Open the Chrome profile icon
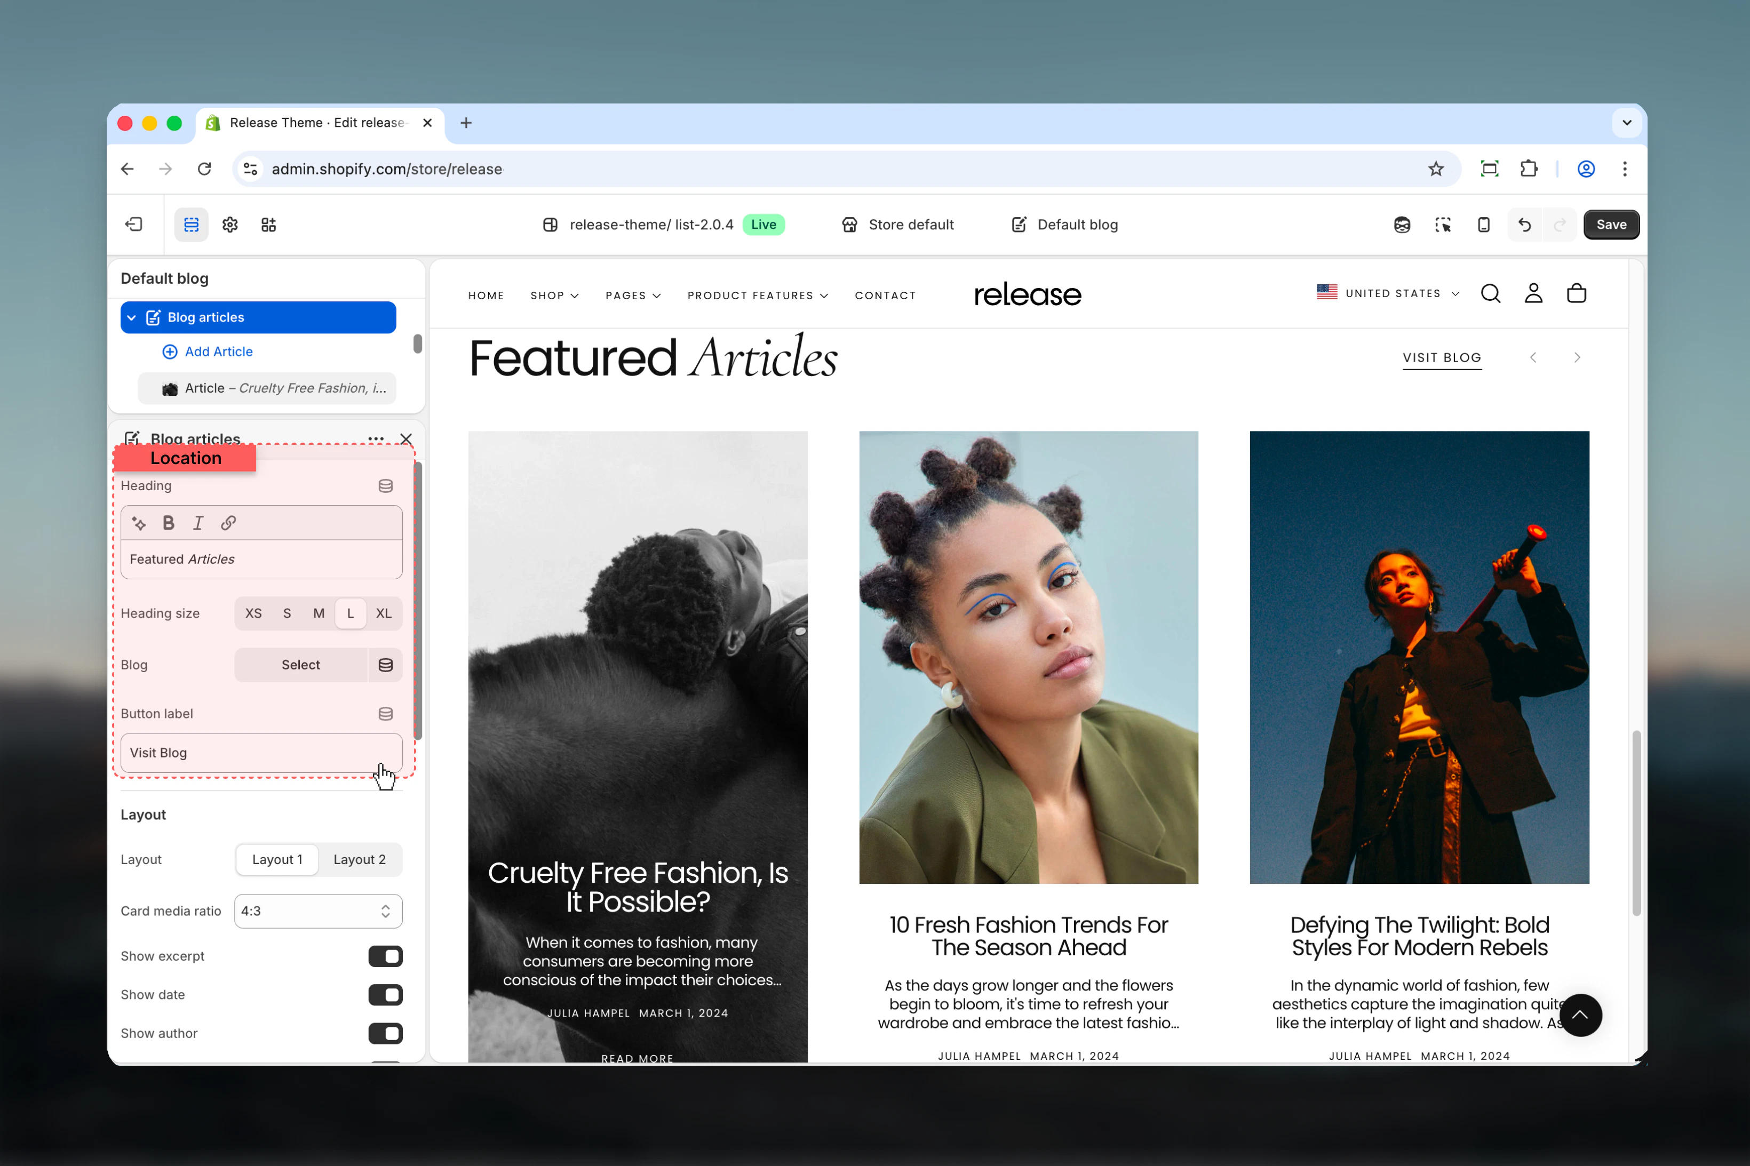This screenshot has width=1750, height=1166. pos(1586,170)
